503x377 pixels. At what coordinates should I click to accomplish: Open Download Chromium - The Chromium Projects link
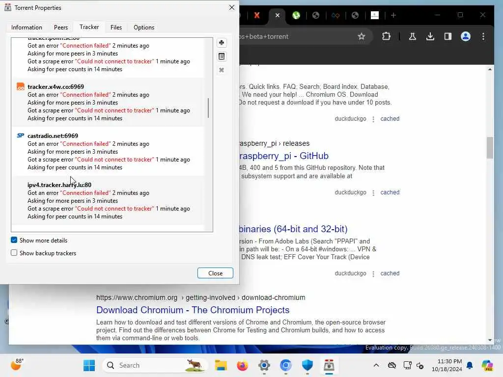(x=193, y=310)
